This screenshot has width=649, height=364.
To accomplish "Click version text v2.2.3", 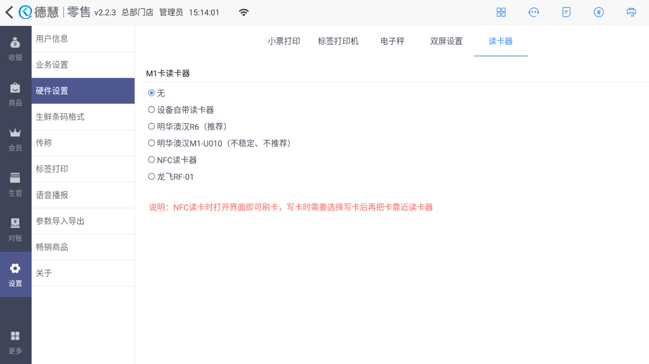I will tap(105, 13).
